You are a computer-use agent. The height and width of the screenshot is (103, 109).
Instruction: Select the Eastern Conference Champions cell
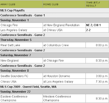tap(21, 98)
